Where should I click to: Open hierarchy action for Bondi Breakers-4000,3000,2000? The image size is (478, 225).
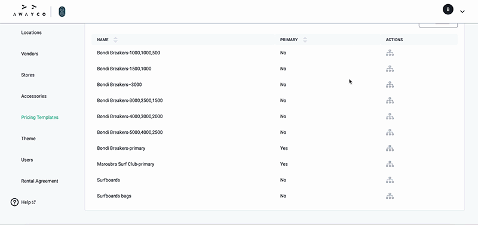pyautogui.click(x=390, y=116)
